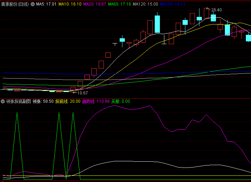Click the red candlestick at the 28.40 peak
251x182 pixels.
(206, 13)
